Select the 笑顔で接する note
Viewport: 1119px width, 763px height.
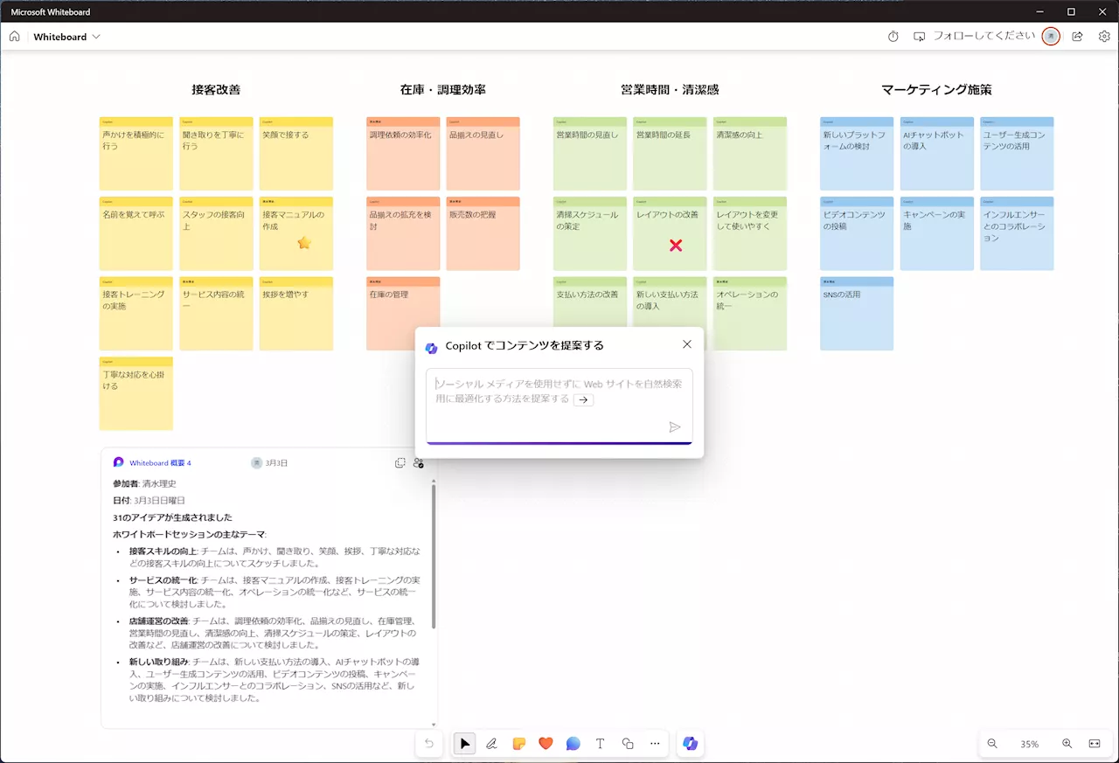tap(296, 154)
